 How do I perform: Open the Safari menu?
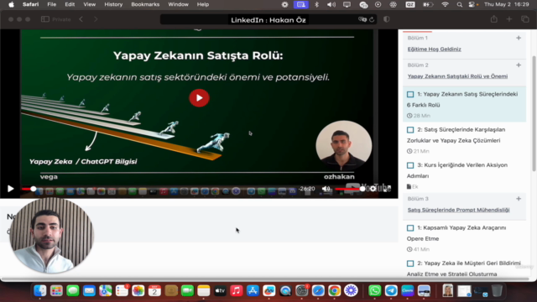tap(30, 4)
